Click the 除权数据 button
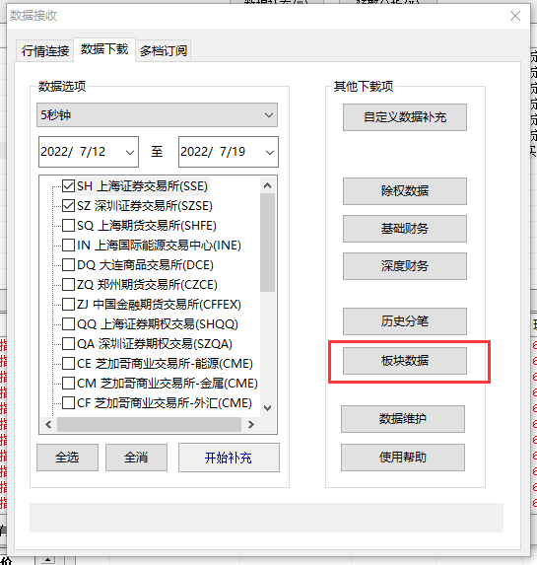537x565 pixels. (x=405, y=191)
